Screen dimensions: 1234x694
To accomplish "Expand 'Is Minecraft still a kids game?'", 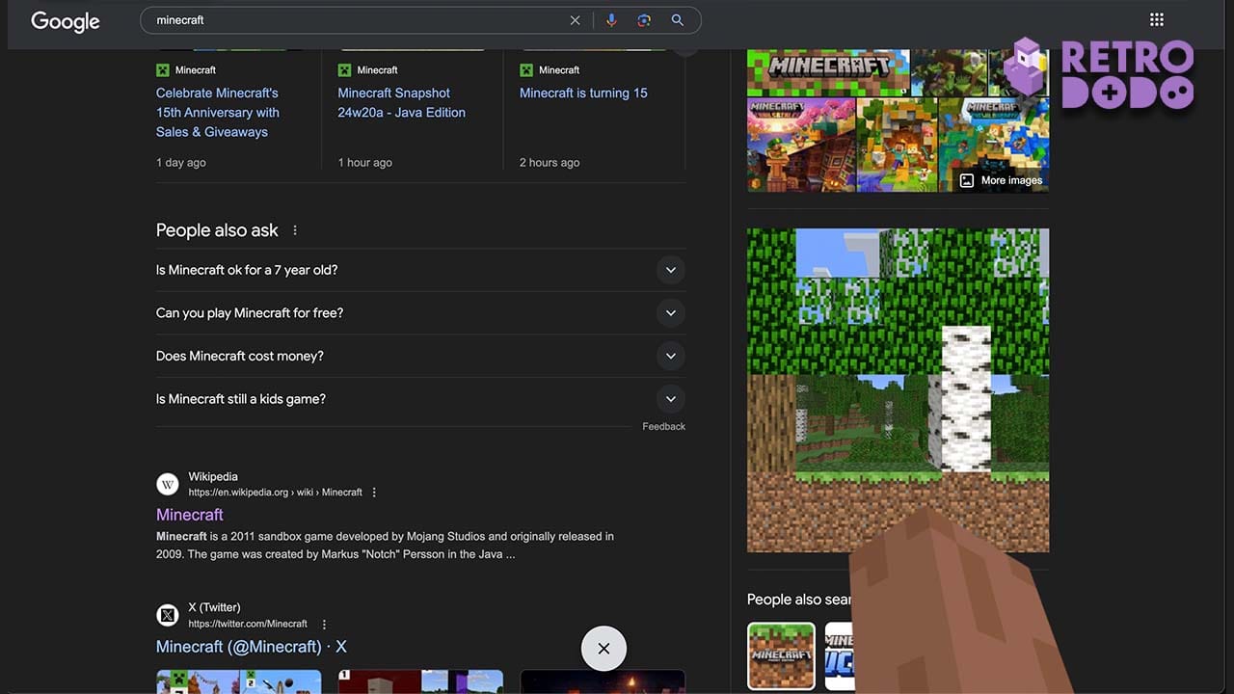I will pos(420,399).
